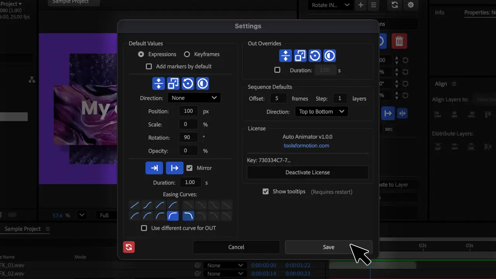Select the Keyframes radio button
This screenshot has width=496, height=279.
[187, 54]
